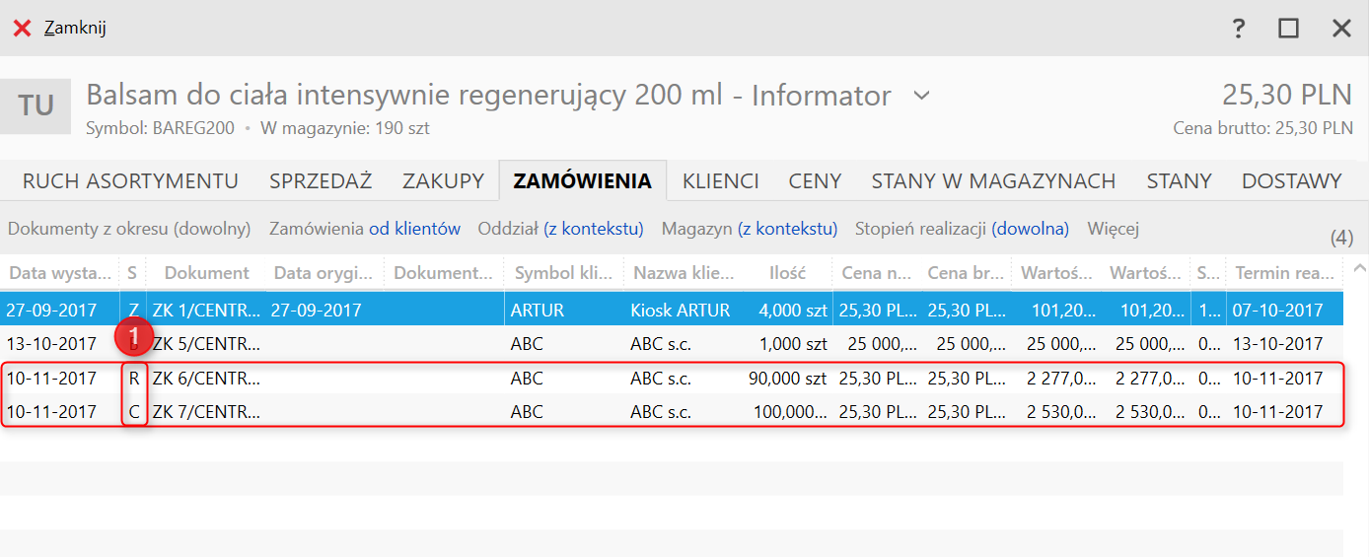Set the Stopień realizacji '(dowolna)' filter
The height and width of the screenshot is (557, 1369).
[1030, 229]
